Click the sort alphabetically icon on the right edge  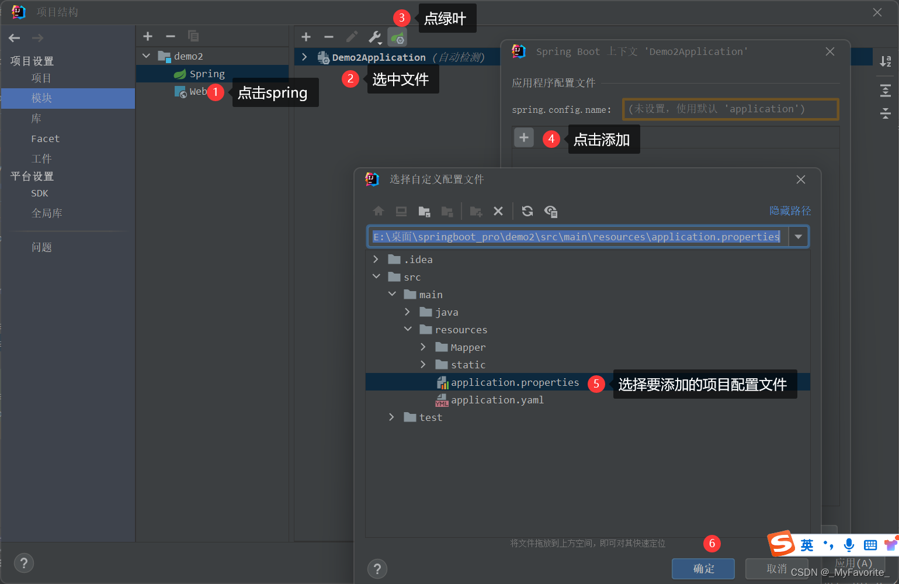click(886, 61)
